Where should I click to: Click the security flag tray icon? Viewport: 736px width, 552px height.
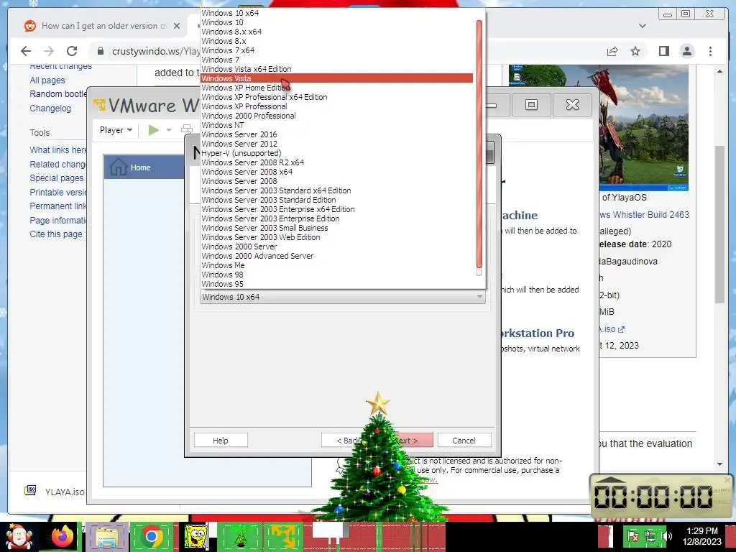tap(632, 536)
